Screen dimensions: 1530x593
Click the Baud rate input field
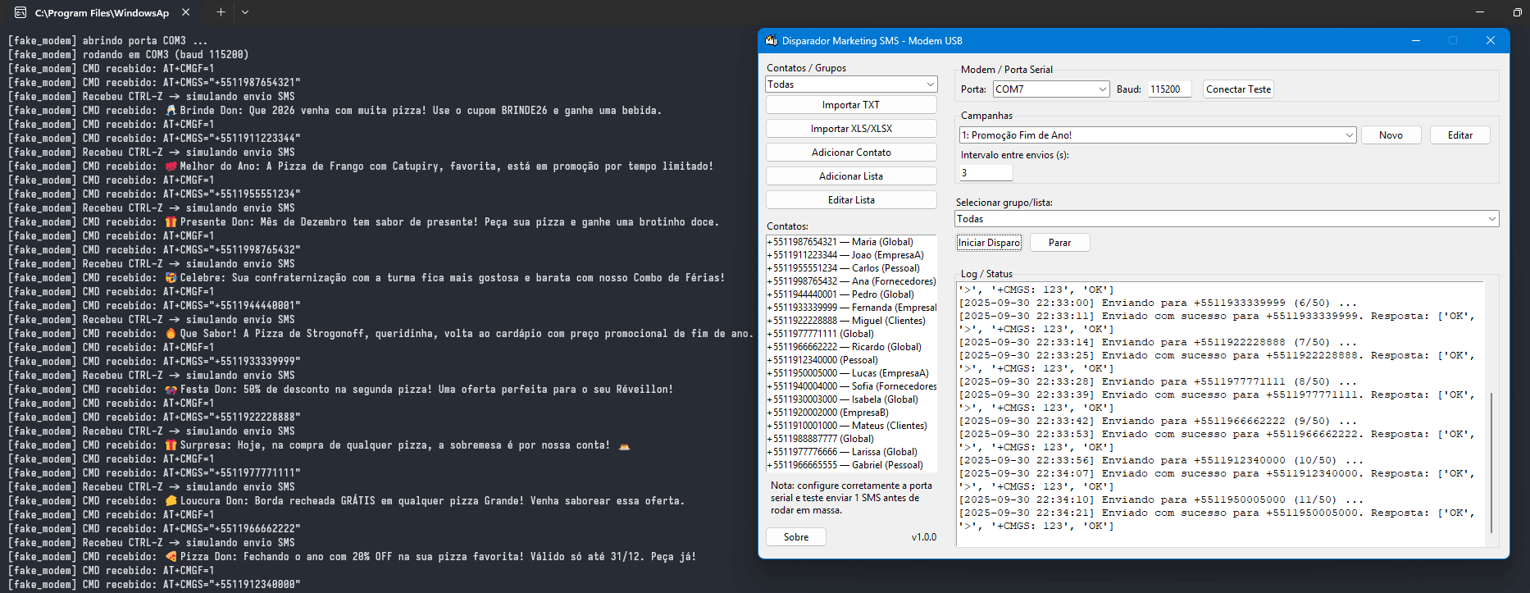pyautogui.click(x=1170, y=89)
